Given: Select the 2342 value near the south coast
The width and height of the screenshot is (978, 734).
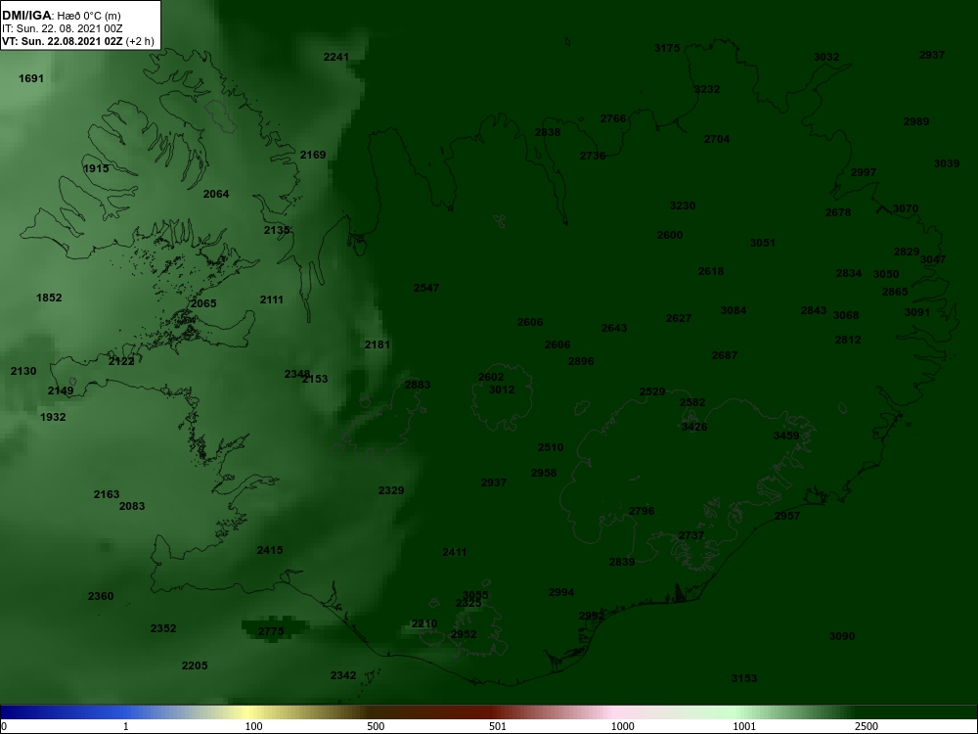Looking at the screenshot, I should tap(343, 675).
